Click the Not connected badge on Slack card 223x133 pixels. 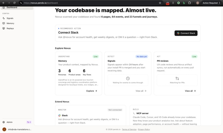[115, 110]
